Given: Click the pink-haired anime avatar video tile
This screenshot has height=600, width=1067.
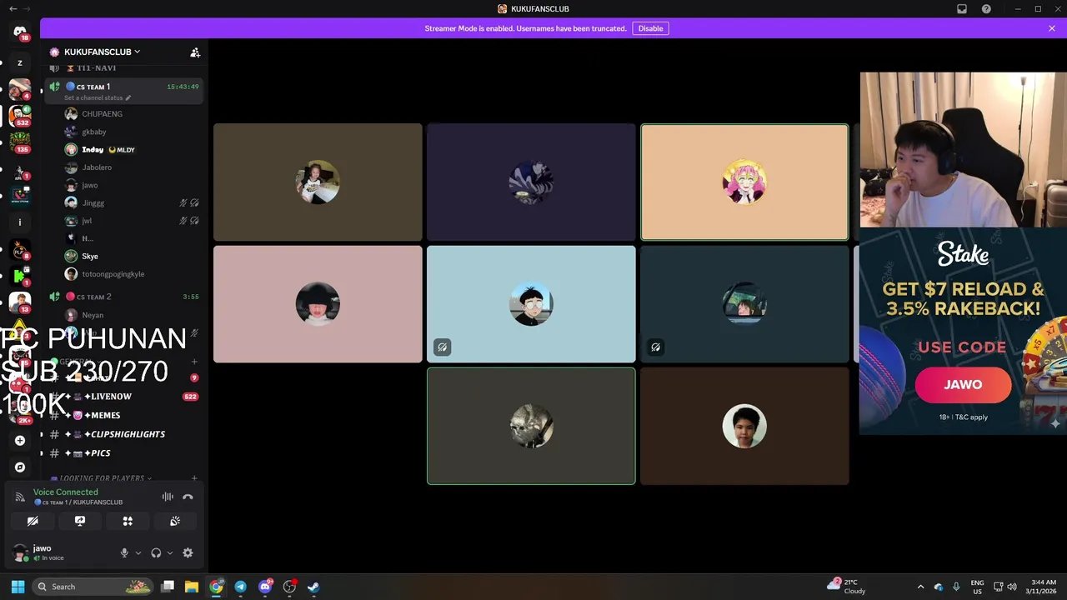Looking at the screenshot, I should [744, 182].
